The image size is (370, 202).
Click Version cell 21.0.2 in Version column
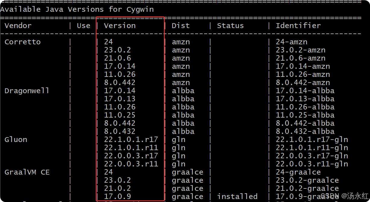[118, 188]
